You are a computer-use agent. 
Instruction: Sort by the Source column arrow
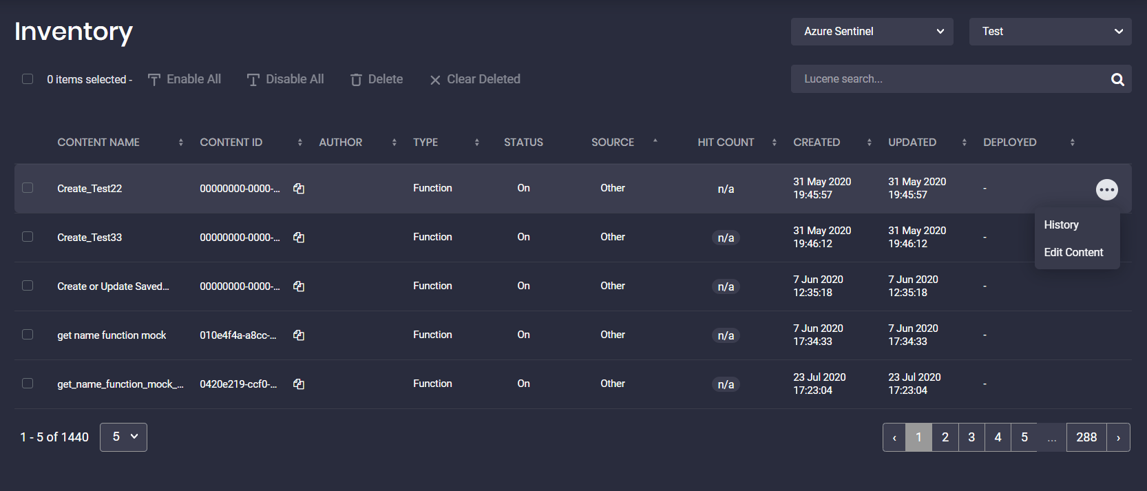coord(655,141)
